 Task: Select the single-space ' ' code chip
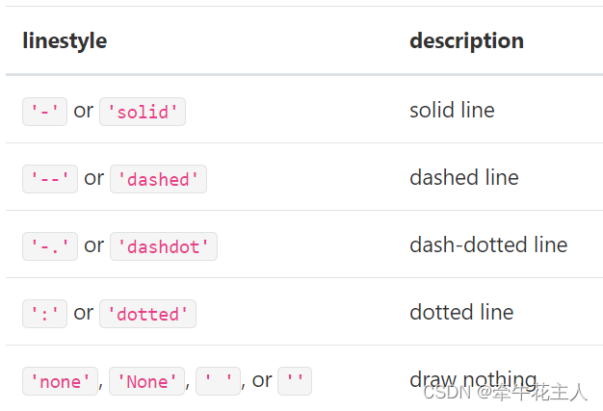[217, 381]
